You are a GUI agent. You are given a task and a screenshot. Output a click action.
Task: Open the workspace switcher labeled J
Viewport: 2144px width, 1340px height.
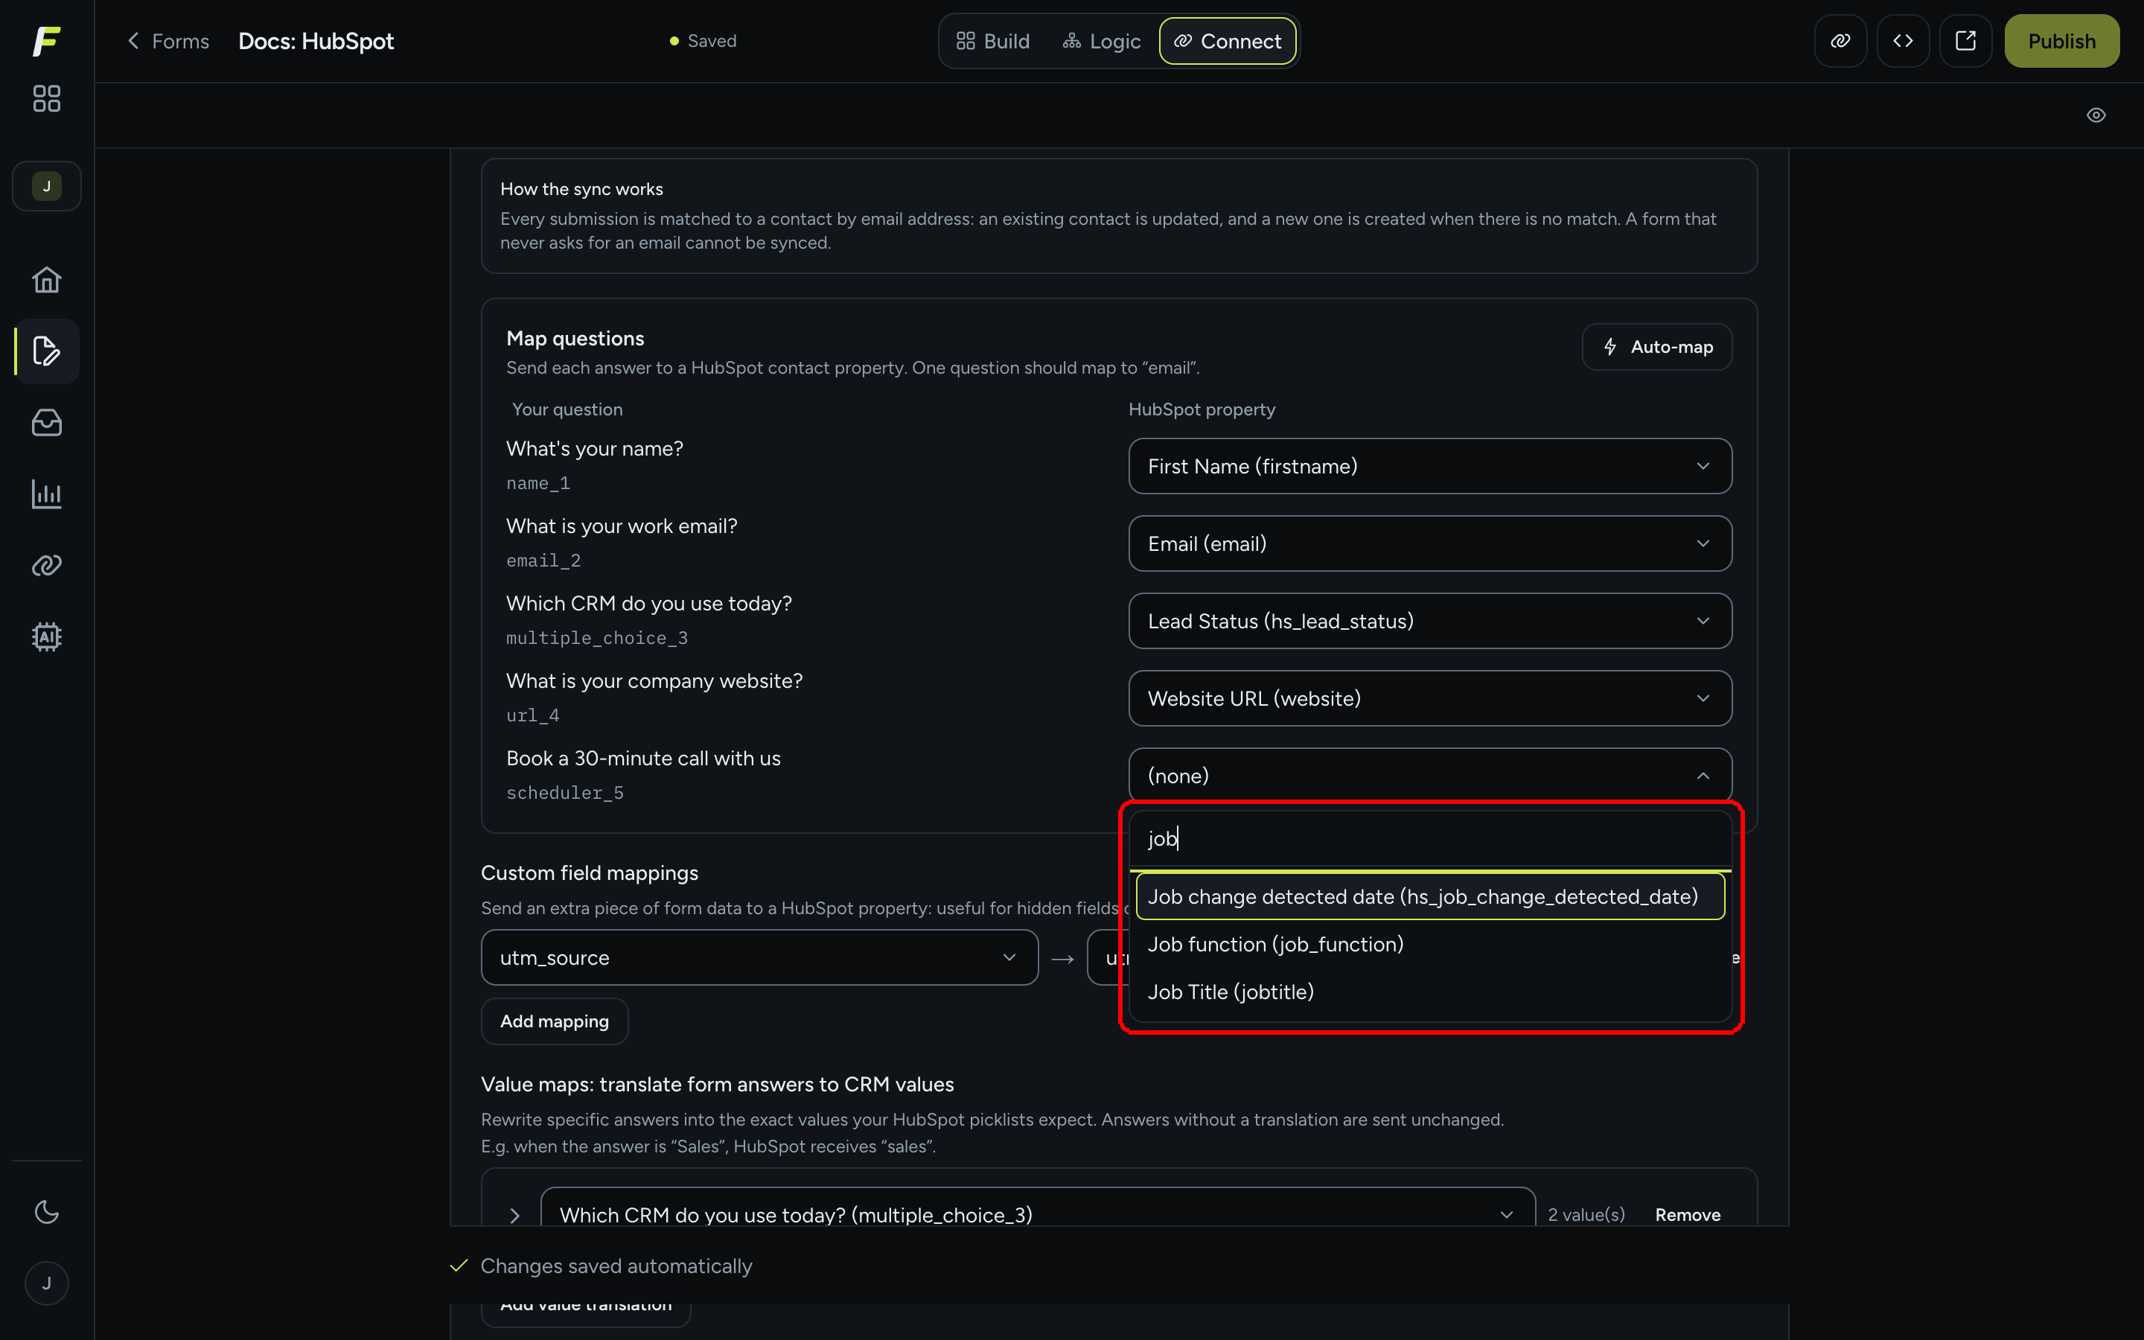pos(47,186)
